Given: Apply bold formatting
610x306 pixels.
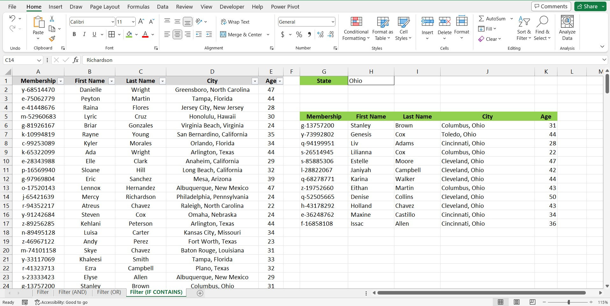Looking at the screenshot, I should tap(74, 34).
